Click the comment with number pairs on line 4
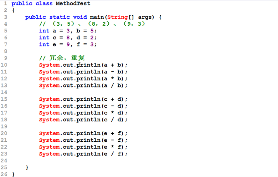This screenshot has height=177, width=278. 92,24
